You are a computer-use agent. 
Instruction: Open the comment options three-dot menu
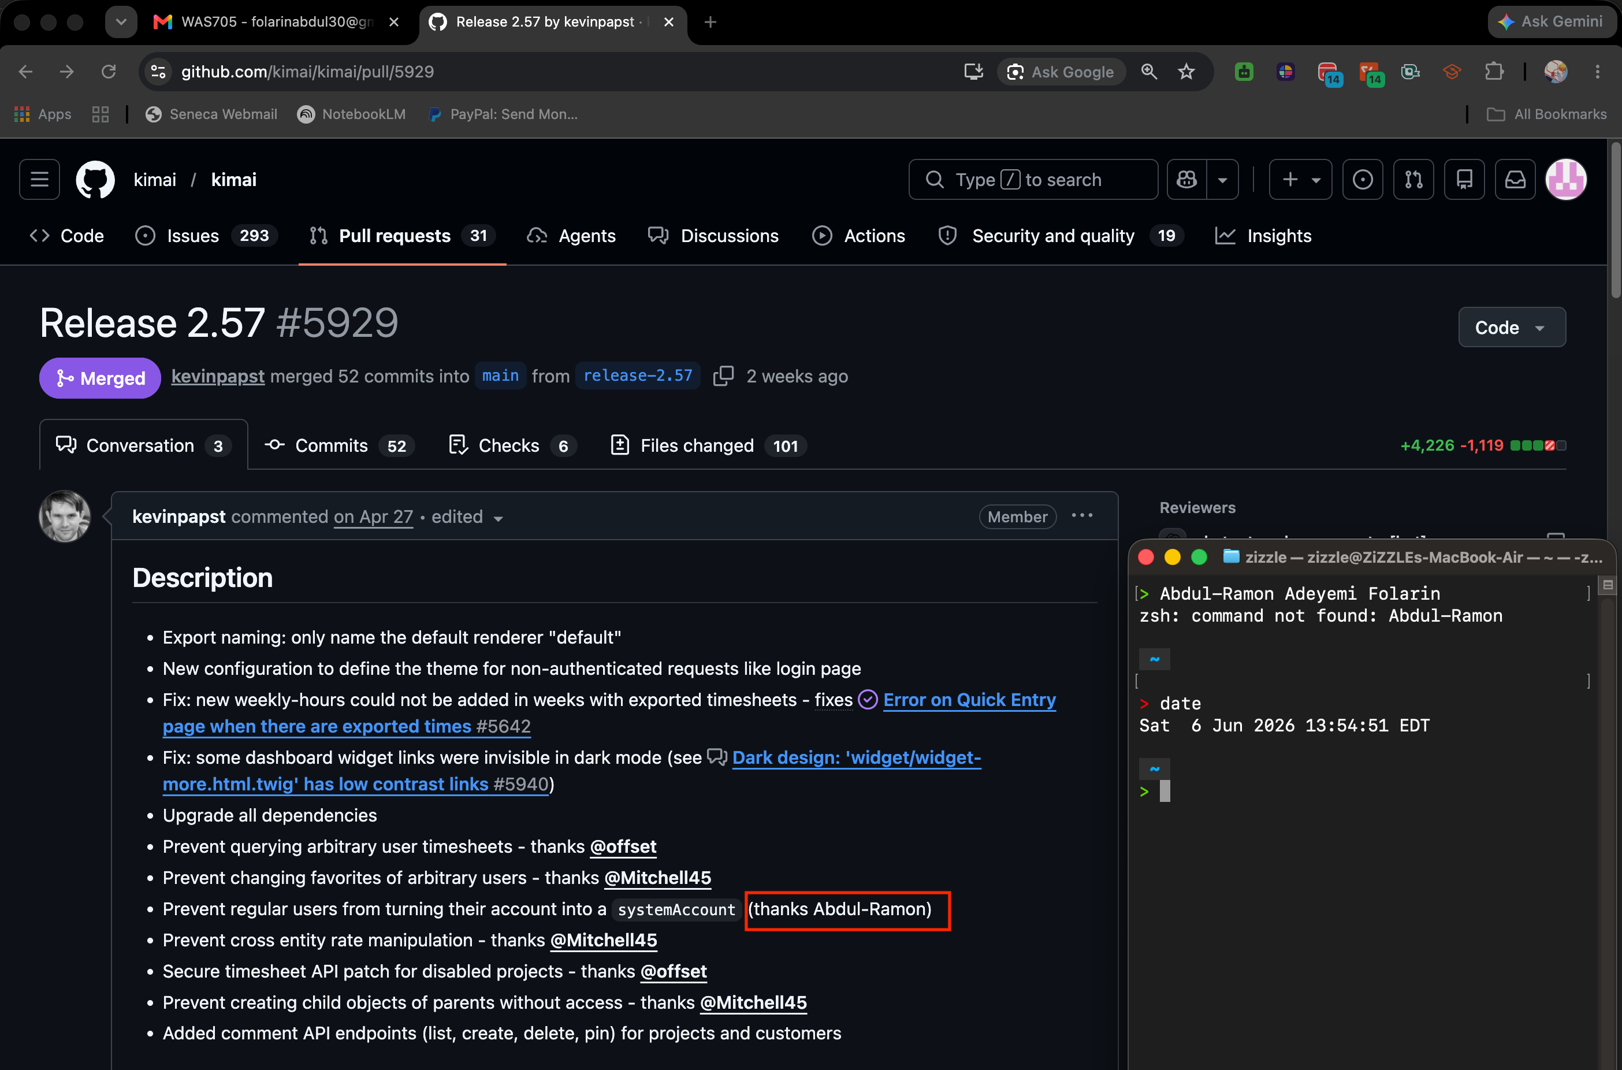point(1082,516)
